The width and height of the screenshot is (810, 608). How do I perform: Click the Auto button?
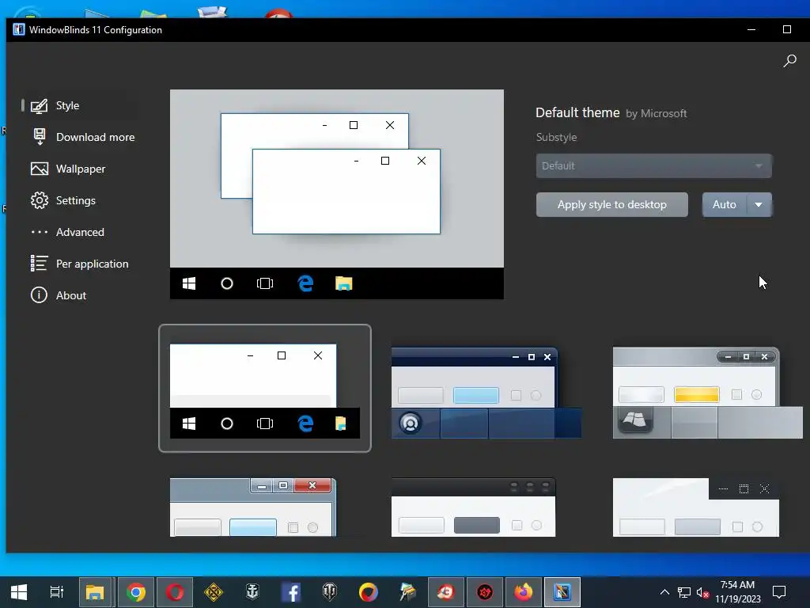click(725, 205)
